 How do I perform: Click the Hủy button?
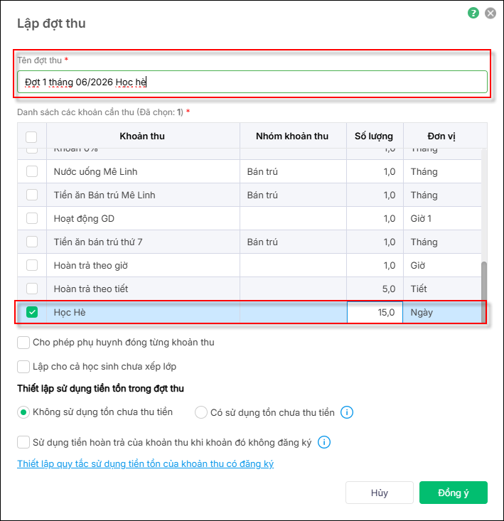[x=380, y=493]
